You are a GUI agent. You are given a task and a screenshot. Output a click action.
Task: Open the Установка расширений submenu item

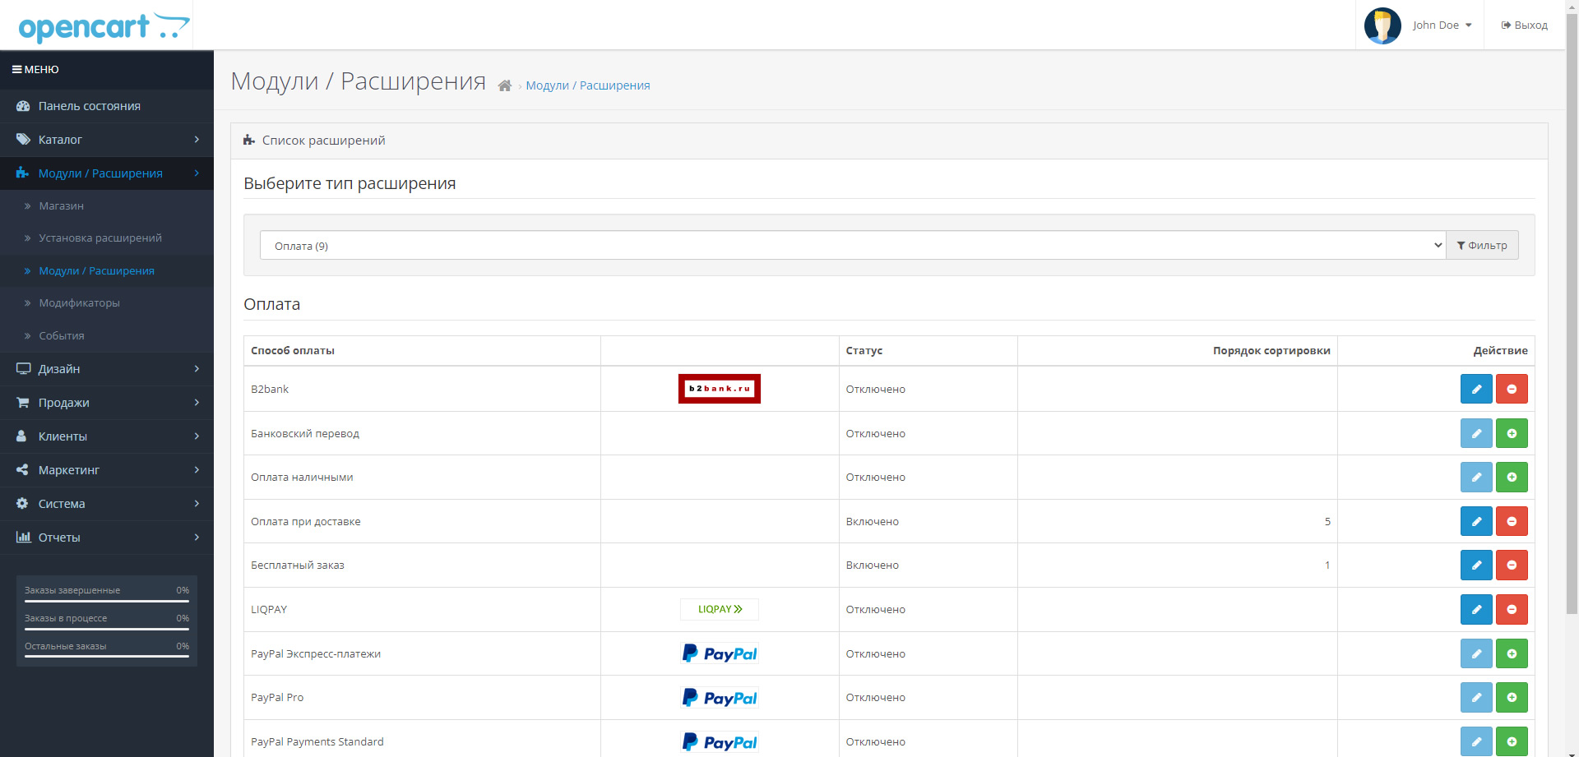100,238
